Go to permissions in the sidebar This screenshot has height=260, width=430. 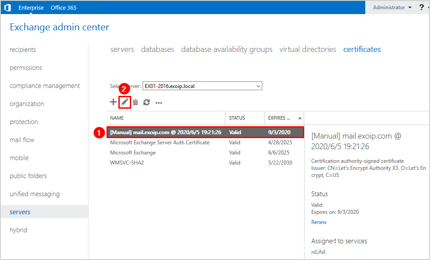click(x=26, y=68)
